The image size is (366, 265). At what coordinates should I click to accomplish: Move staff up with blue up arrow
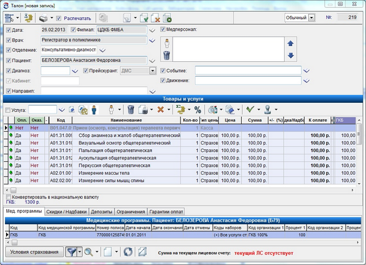[x=291, y=44]
